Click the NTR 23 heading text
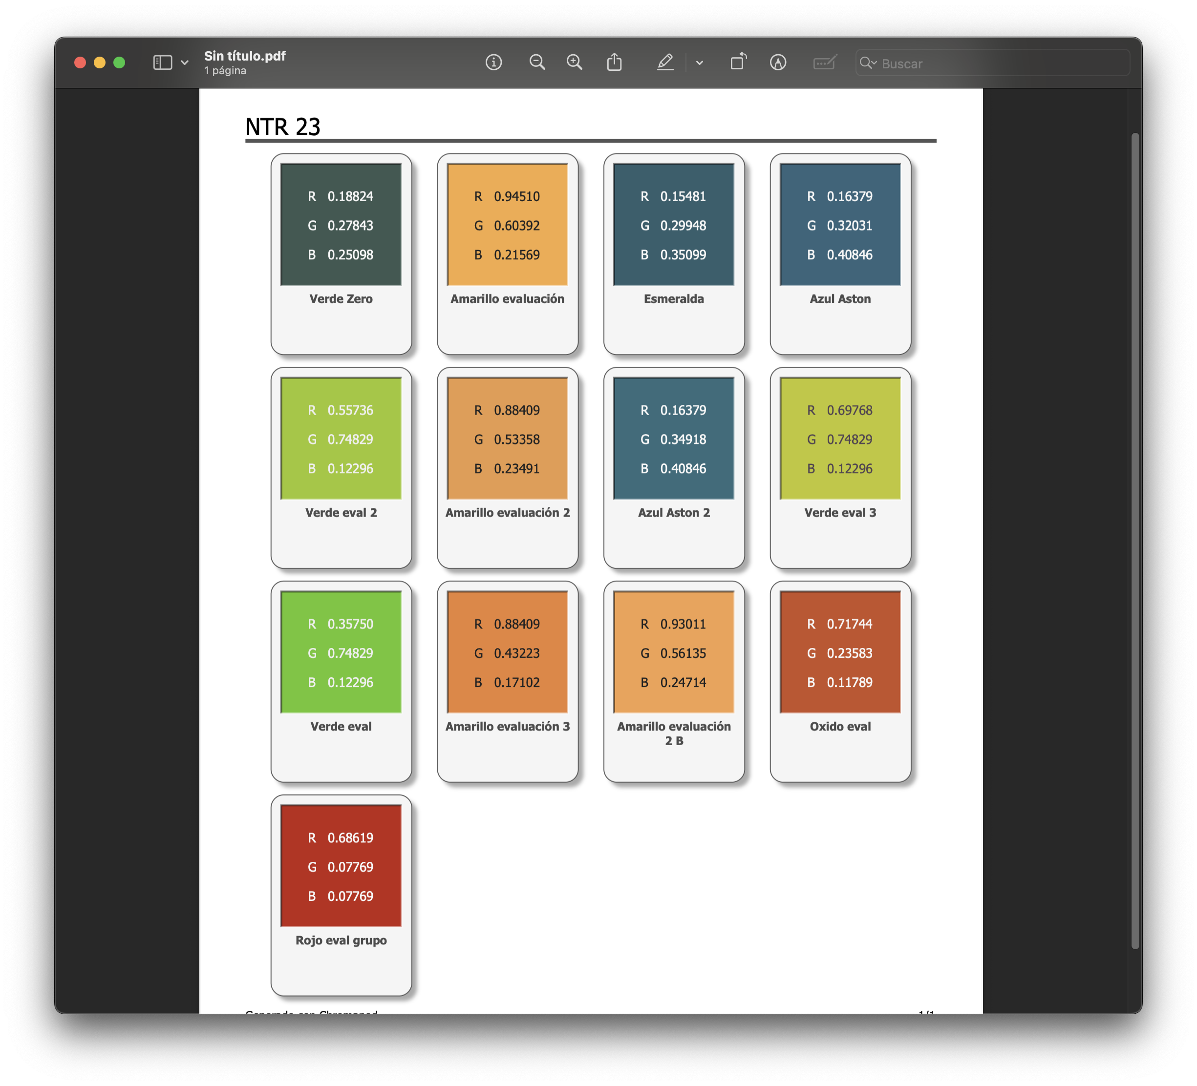This screenshot has width=1197, height=1086. 282,127
